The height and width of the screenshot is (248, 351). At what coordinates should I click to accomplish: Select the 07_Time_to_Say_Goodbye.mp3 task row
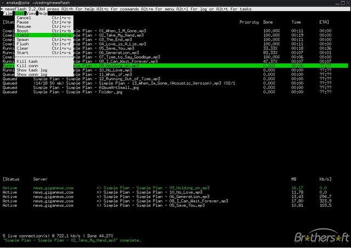coord(175,57)
